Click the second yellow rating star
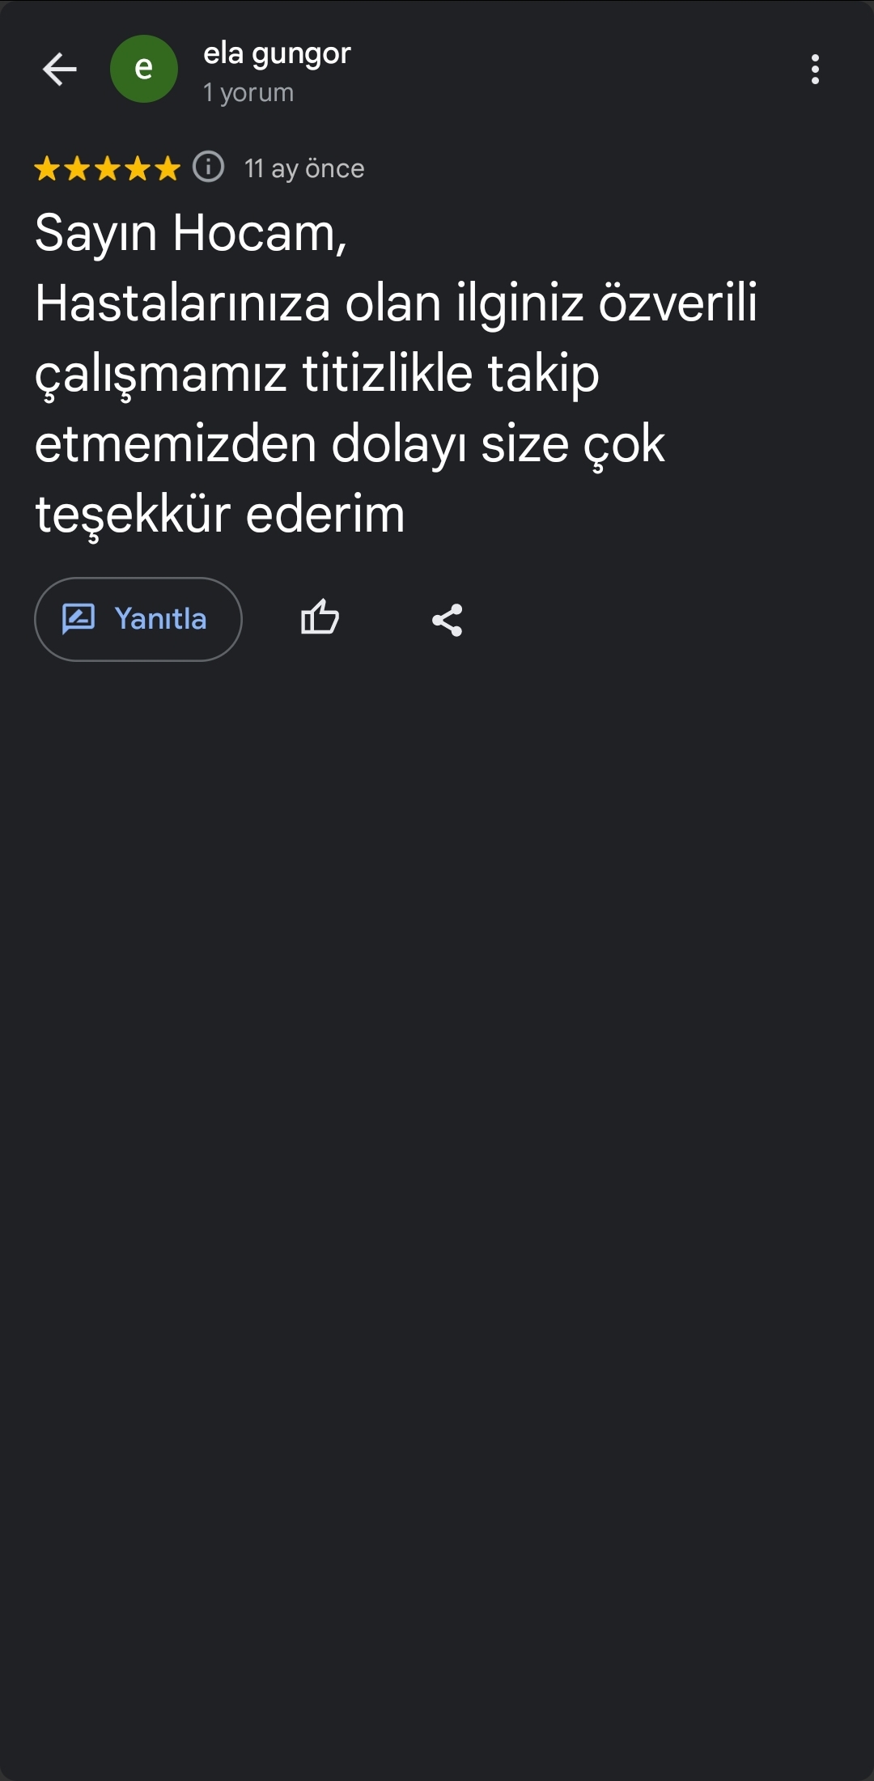 77,169
